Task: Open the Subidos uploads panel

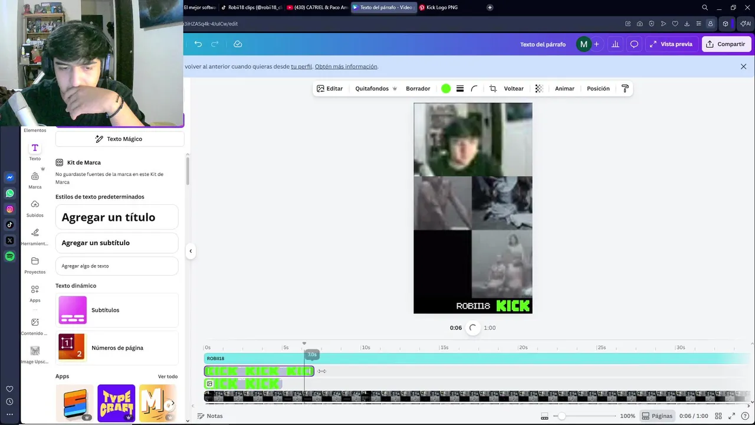Action: (x=35, y=209)
